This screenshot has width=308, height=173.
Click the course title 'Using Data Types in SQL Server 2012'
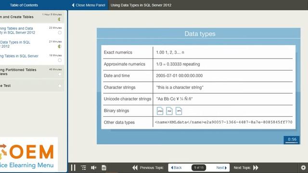[141, 5]
